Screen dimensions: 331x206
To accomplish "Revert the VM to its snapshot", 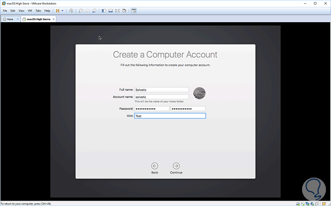I will pos(88,11).
